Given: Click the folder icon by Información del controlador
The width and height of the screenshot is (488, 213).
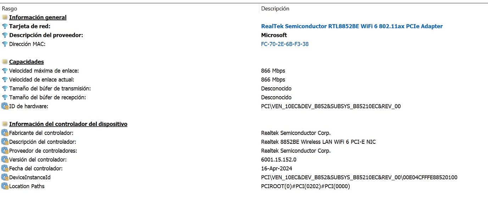Looking at the screenshot, I should pos(5,124).
